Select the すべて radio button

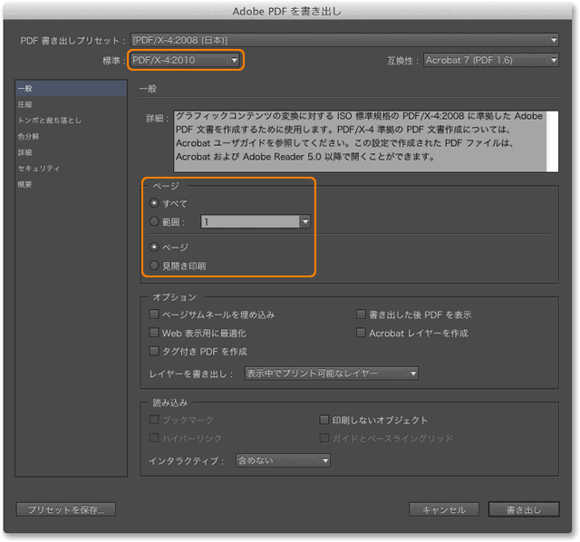[154, 204]
